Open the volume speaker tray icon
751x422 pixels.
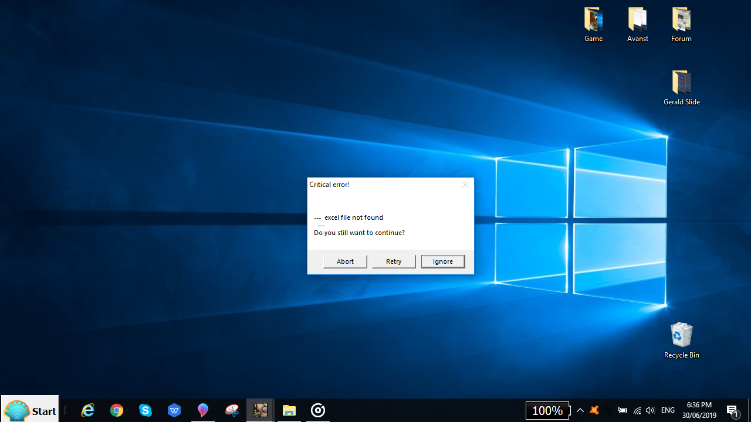[650, 410]
